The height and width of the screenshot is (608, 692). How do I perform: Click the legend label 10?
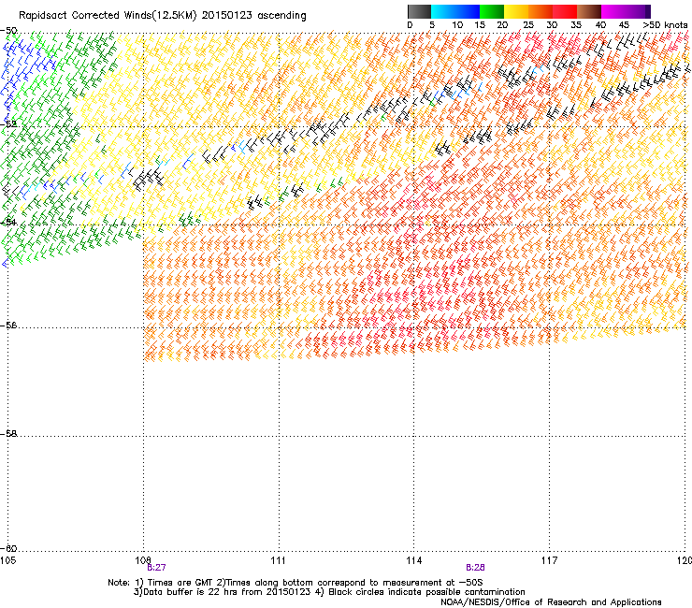click(457, 25)
